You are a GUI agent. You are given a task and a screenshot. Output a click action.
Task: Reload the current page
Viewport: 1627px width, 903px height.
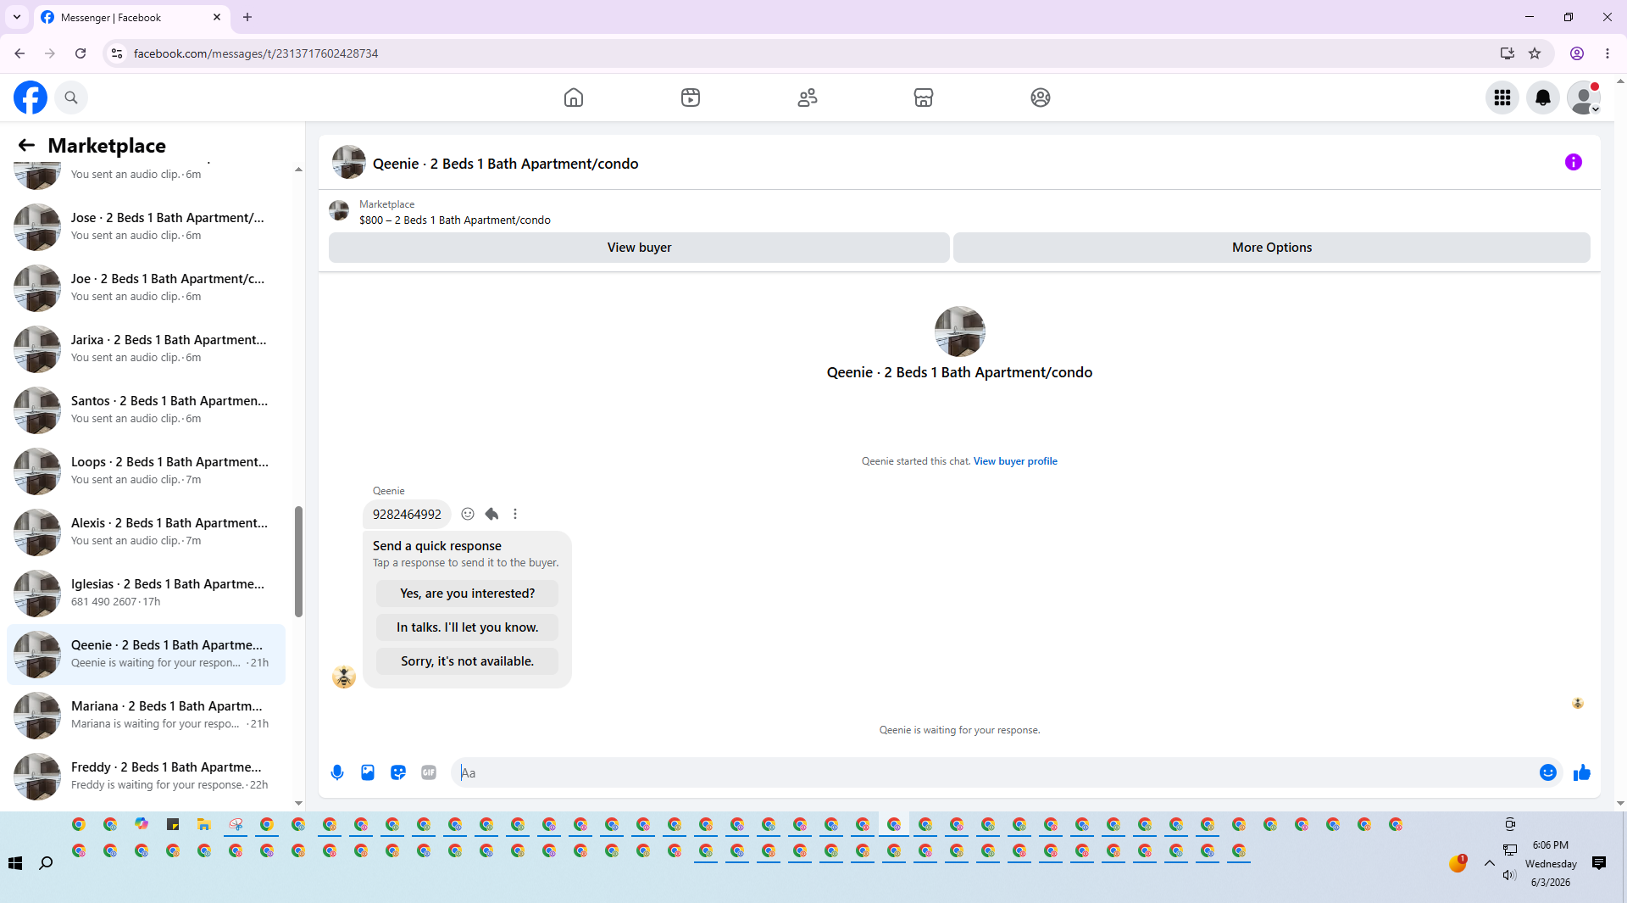(81, 53)
